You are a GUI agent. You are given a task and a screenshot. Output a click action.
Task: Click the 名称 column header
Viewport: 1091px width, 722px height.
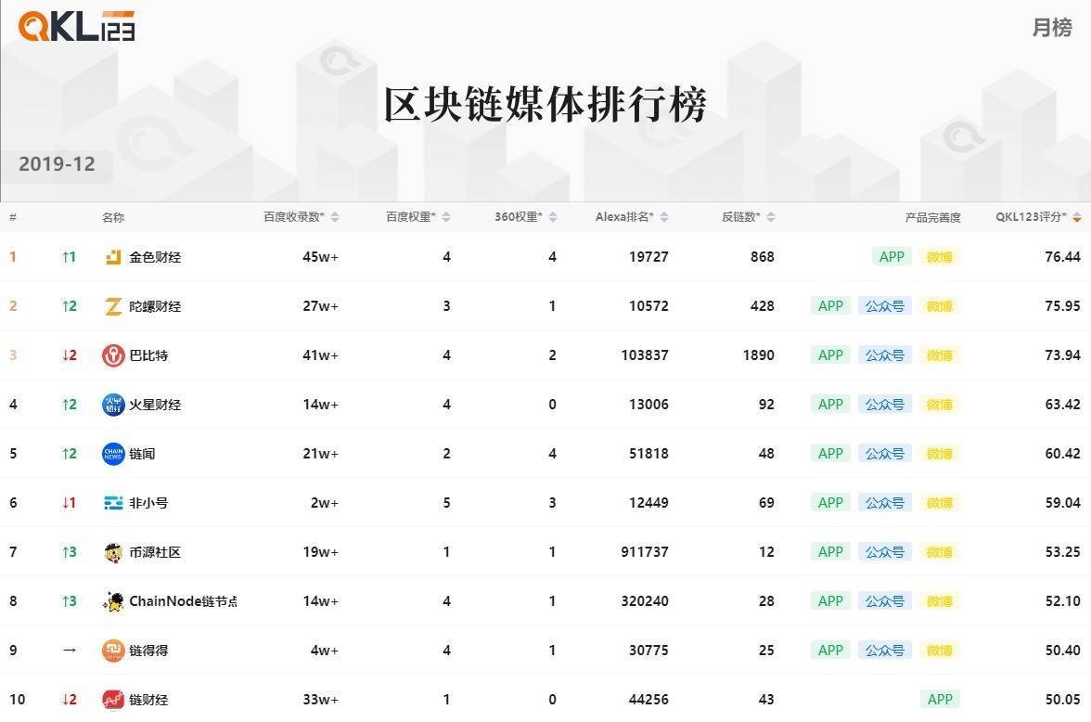pos(113,217)
